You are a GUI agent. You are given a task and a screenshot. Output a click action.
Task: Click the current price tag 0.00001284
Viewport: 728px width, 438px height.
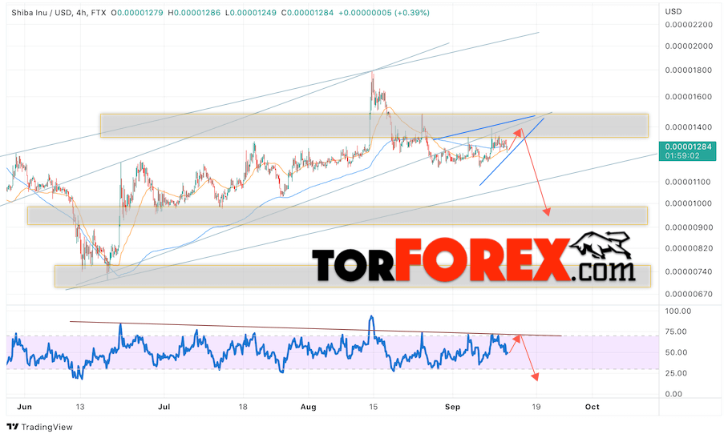click(688, 147)
